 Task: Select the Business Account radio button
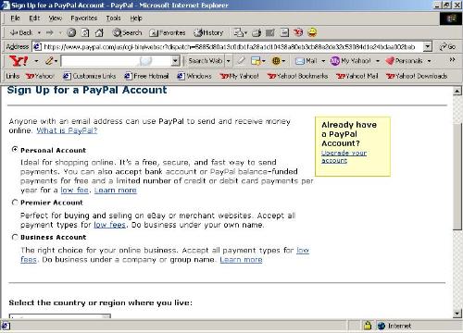(x=15, y=237)
